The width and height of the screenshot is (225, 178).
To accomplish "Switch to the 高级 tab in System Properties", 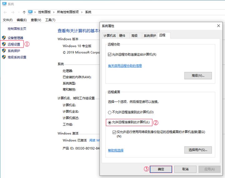I will coord(134,36).
